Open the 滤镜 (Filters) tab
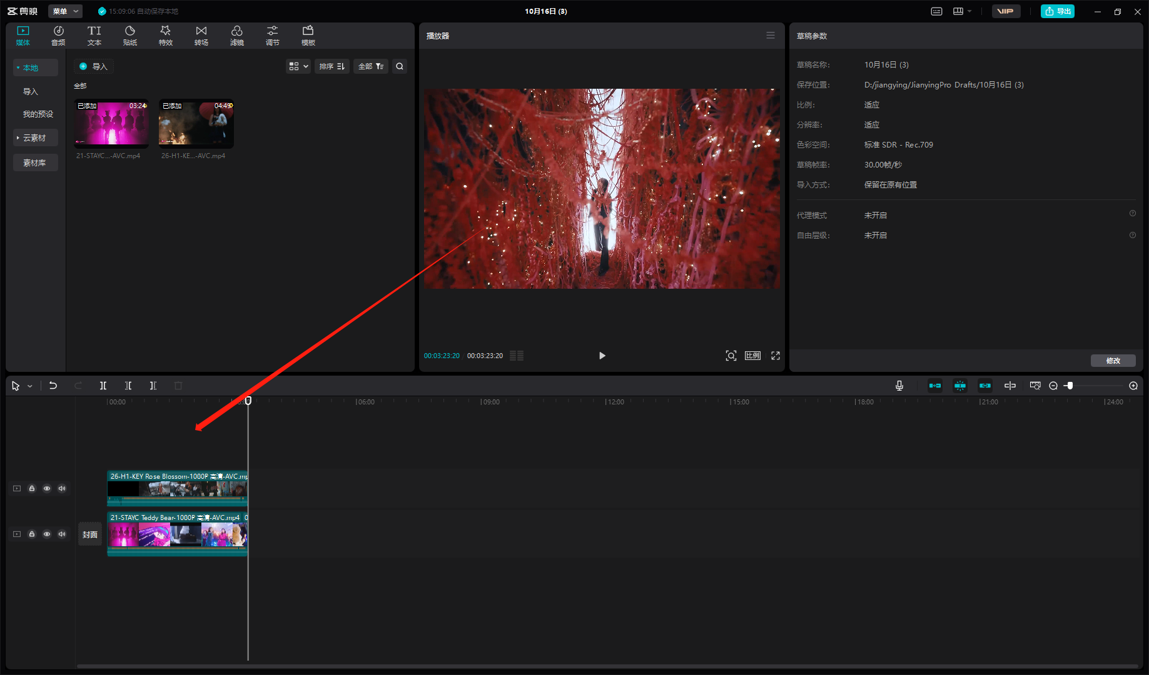This screenshot has width=1149, height=675. (x=237, y=36)
